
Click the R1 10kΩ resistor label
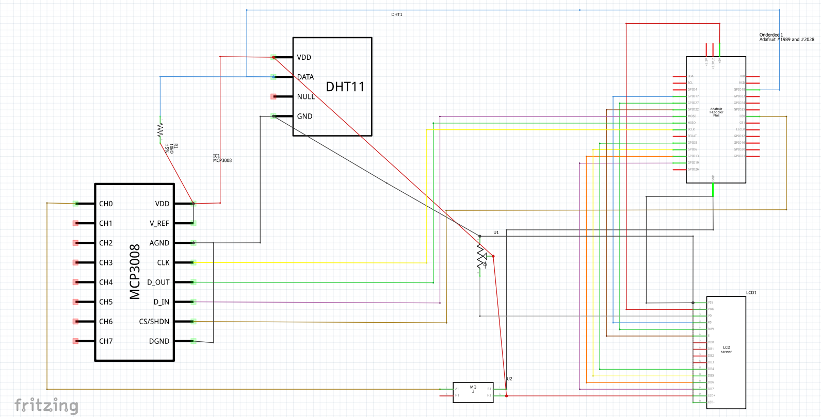pyautogui.click(x=172, y=148)
